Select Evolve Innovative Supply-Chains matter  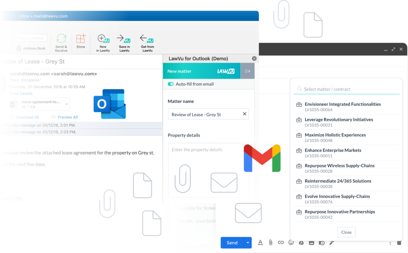346,199
